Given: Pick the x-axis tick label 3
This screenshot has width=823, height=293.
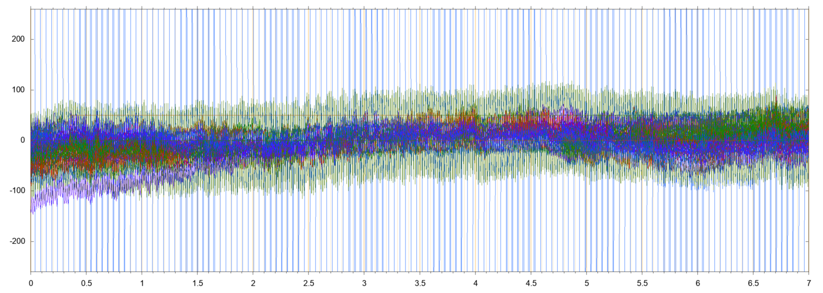Looking at the screenshot, I should [x=364, y=282].
